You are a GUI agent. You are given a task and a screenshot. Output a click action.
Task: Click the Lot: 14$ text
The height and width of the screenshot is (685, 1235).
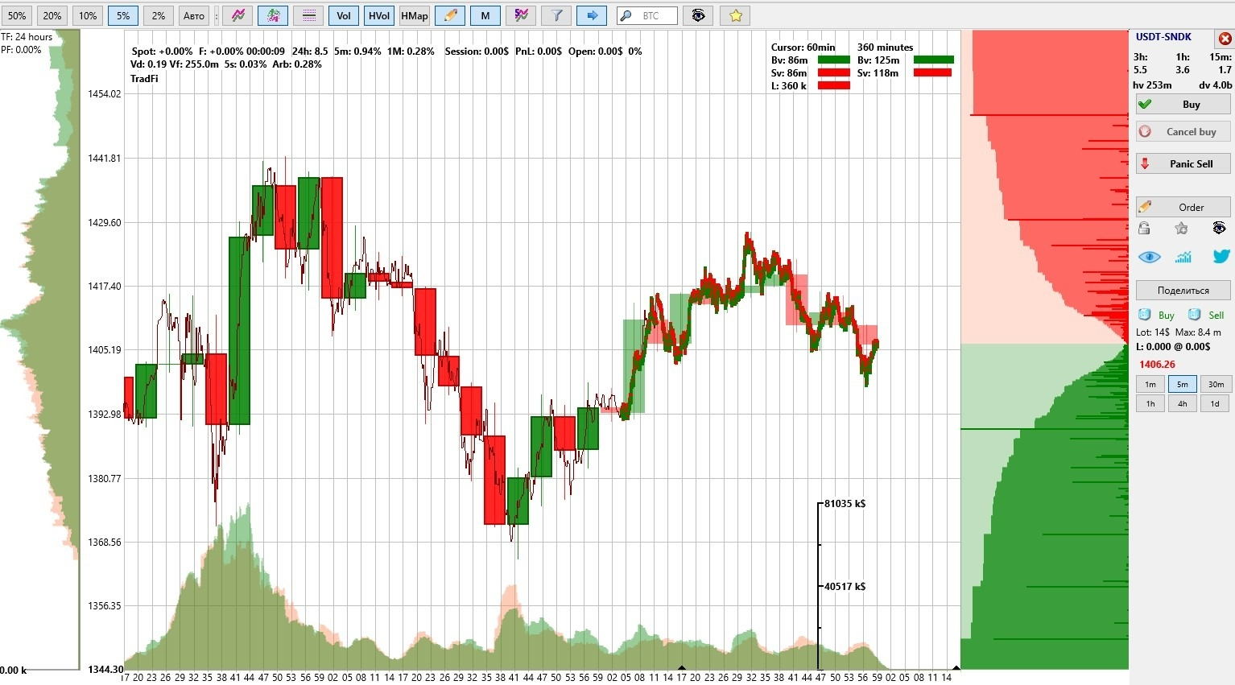(x=1153, y=332)
